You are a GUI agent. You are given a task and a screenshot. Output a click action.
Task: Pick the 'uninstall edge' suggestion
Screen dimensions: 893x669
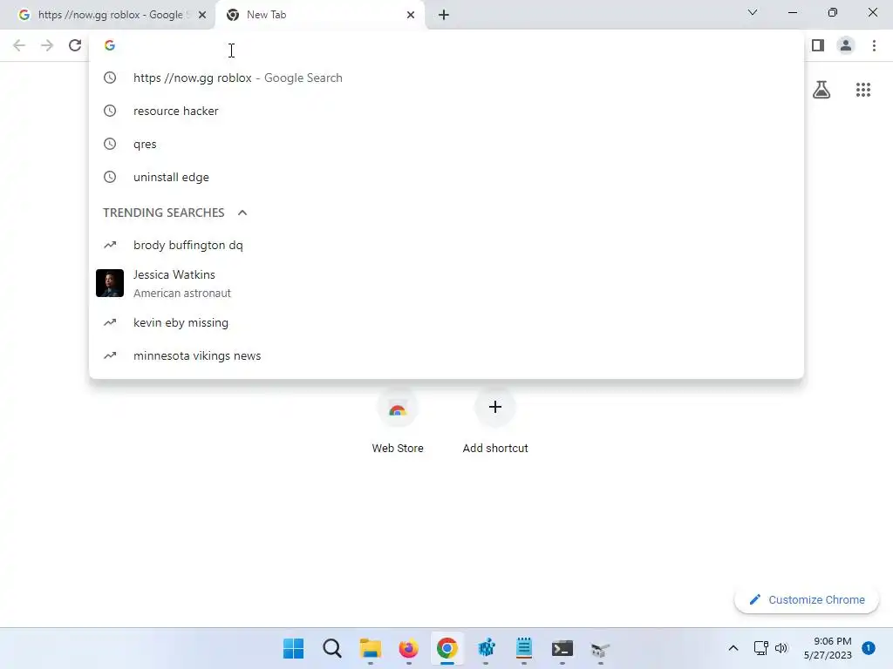coord(446,177)
